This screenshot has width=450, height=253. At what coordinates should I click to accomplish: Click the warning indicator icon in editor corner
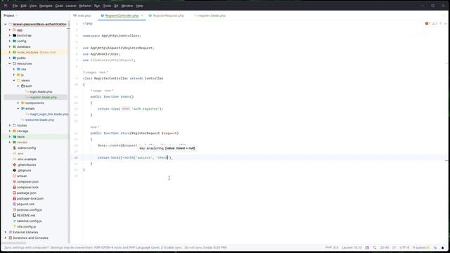[x=434, y=23]
